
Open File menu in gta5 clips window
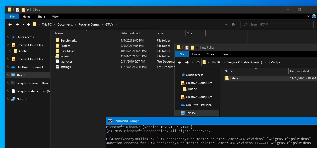(x=182, y=54)
